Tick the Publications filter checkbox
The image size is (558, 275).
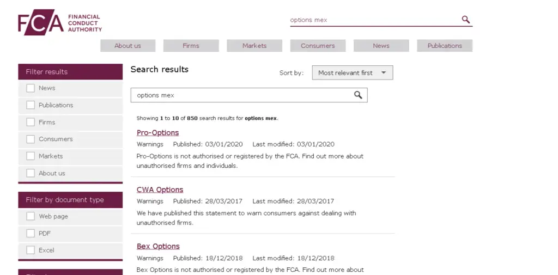31,105
